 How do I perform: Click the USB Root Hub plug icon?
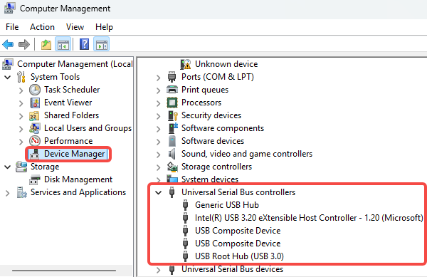pos(186,256)
